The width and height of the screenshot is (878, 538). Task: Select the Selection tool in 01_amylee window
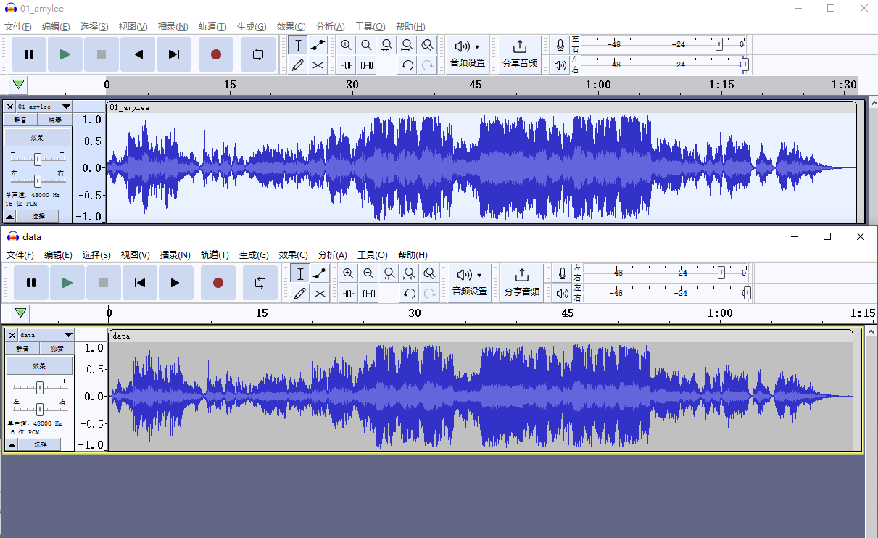click(298, 45)
